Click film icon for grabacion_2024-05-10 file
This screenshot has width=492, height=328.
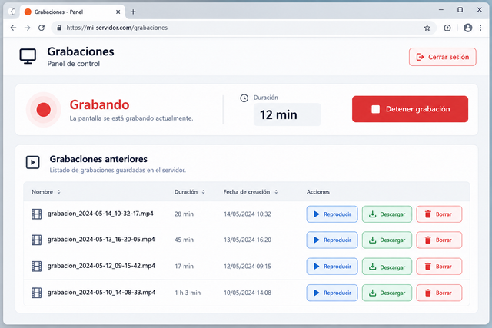coord(36,293)
